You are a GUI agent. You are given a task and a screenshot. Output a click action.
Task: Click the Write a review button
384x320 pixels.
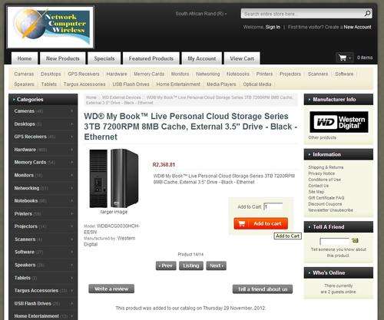[x=111, y=289]
